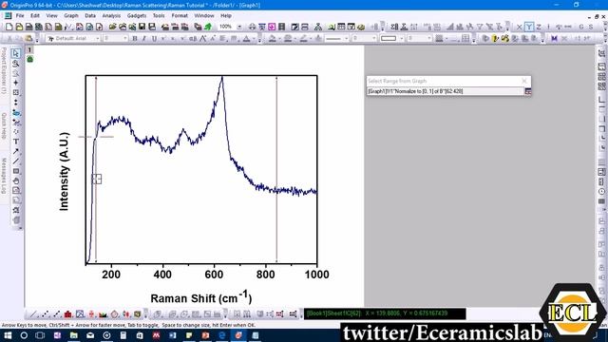The height and width of the screenshot is (342, 608).
Task: Select the Zoom In tool
Action: coord(16,64)
